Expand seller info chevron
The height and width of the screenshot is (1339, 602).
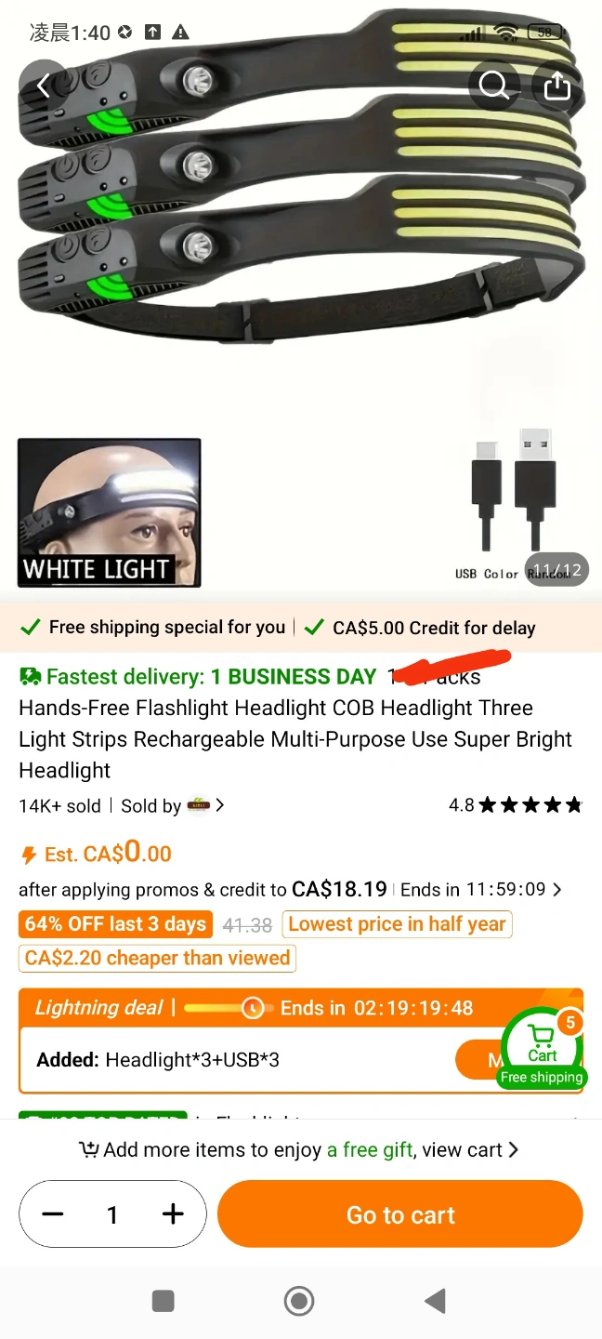pos(220,805)
